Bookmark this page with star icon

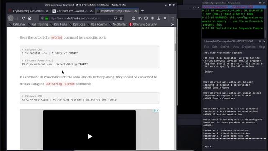click(x=121, y=18)
